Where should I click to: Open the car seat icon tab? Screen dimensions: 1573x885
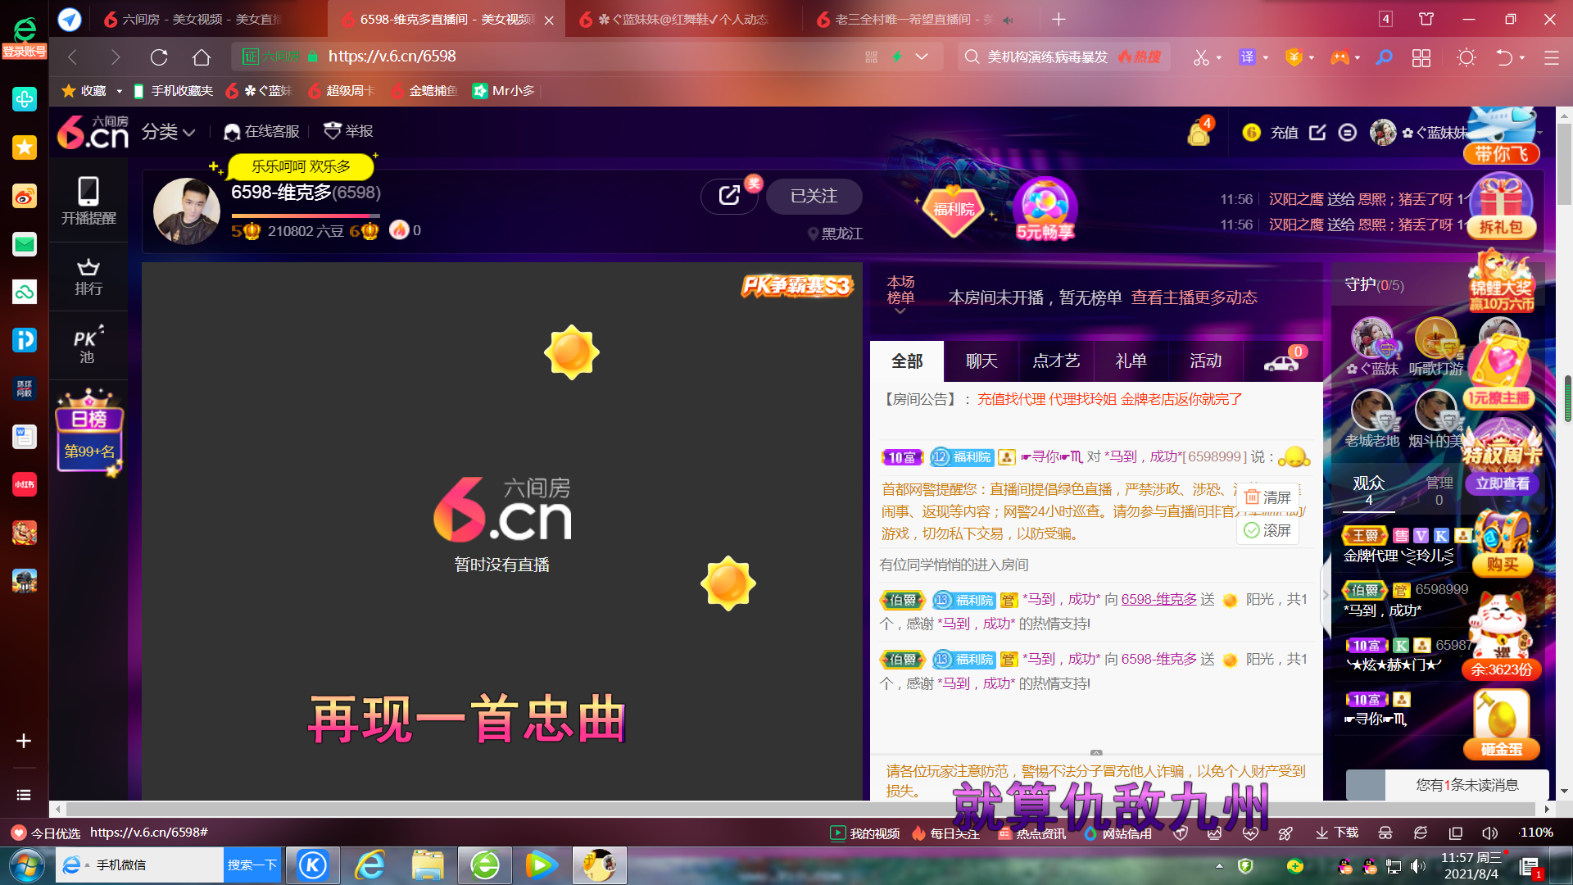1282,361
